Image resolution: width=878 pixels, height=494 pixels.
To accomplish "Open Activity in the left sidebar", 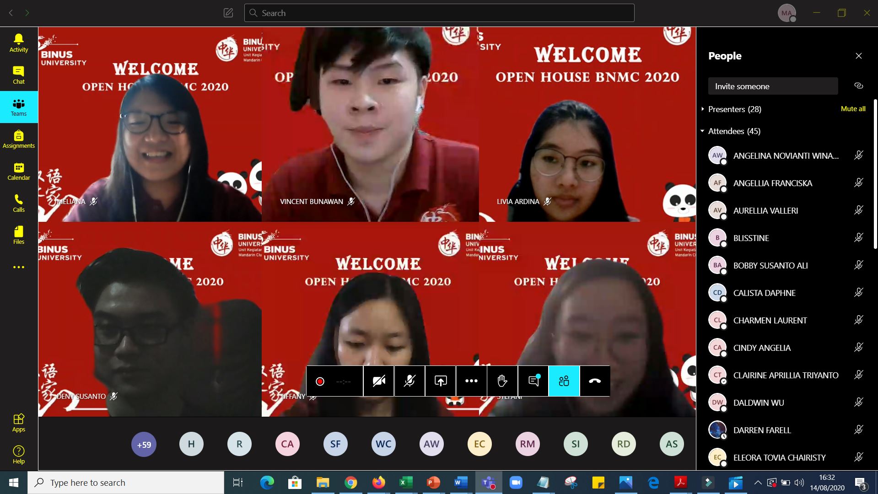I will coord(19,43).
